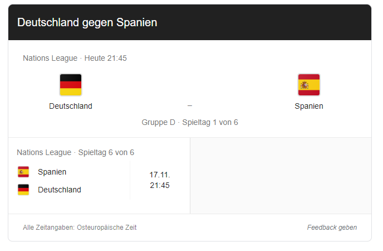
Task: Select Spanien in the Spieltag 6 fixture
Action: click(x=52, y=172)
